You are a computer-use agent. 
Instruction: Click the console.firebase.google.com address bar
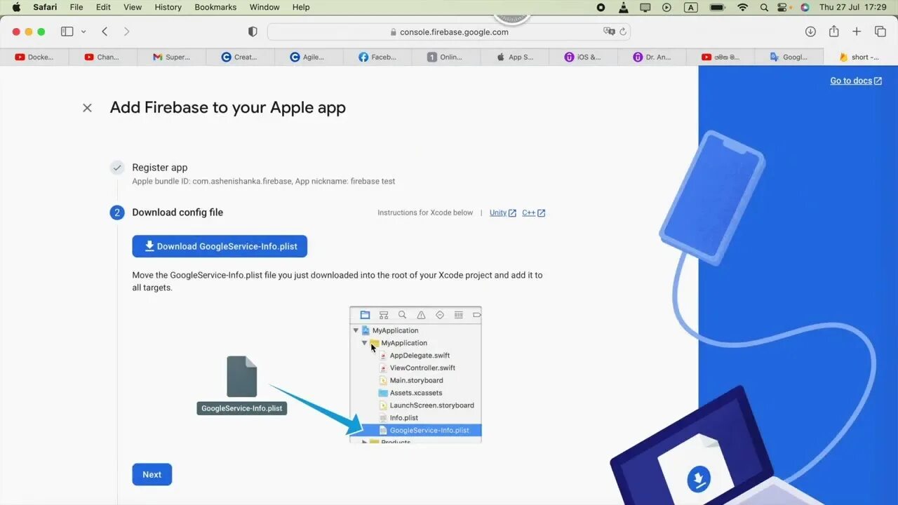click(449, 32)
